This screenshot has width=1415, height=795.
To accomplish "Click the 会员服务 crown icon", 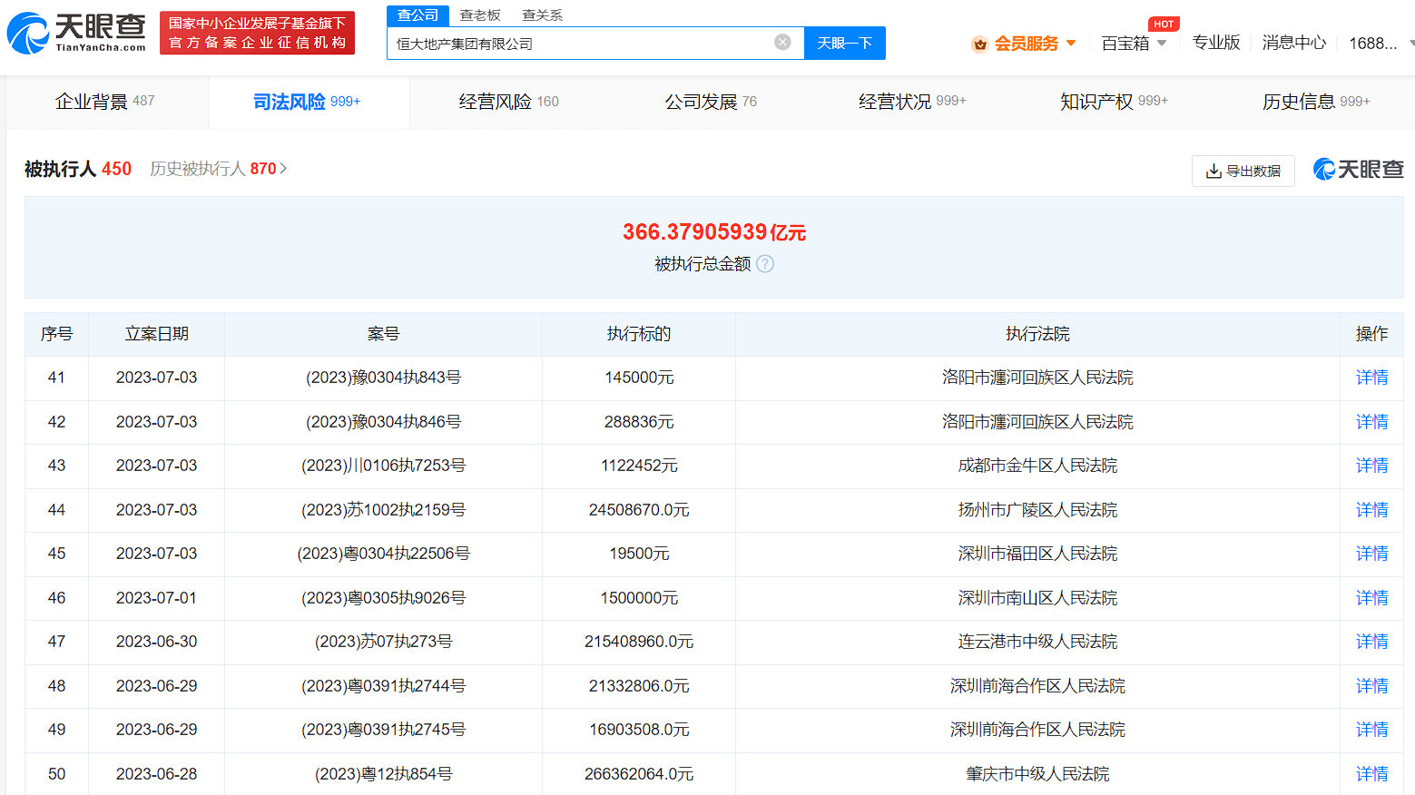I will click(980, 44).
